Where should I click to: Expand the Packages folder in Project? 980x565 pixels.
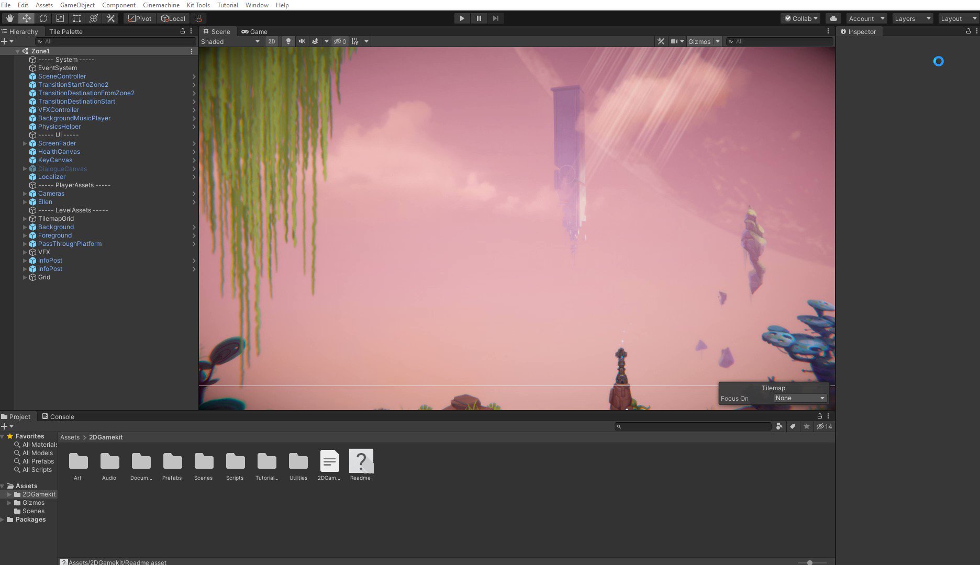point(3,519)
